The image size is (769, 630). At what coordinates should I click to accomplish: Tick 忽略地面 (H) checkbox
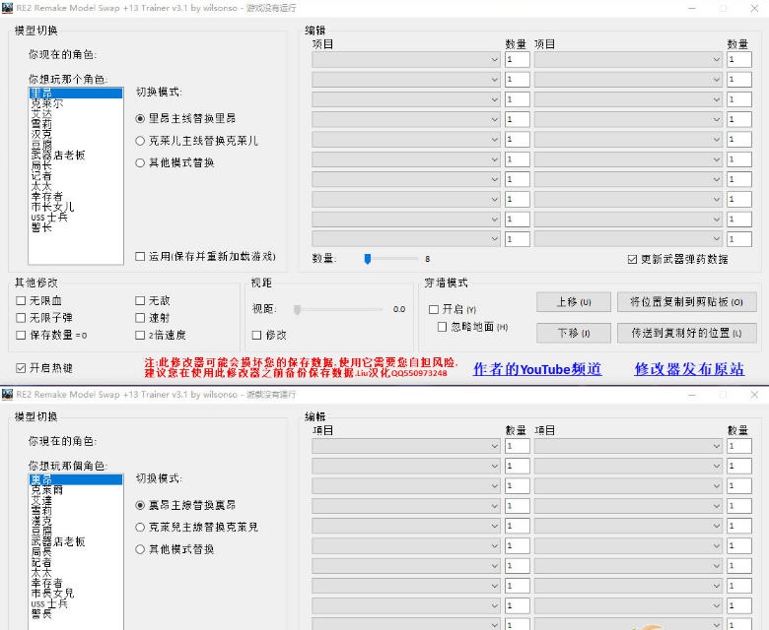pos(443,327)
